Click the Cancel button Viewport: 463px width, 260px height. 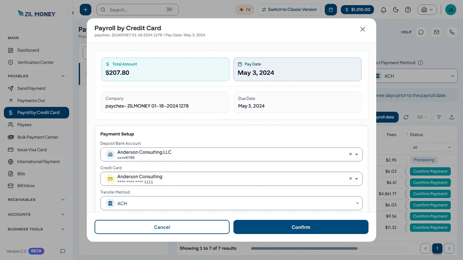(162, 227)
